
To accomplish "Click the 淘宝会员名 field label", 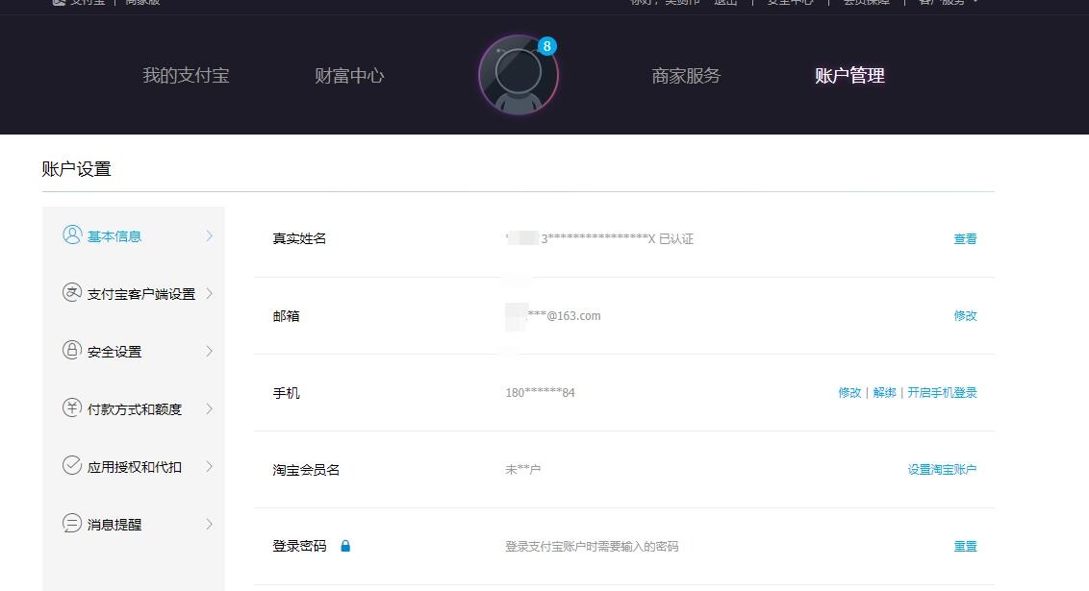I will pos(306,470).
